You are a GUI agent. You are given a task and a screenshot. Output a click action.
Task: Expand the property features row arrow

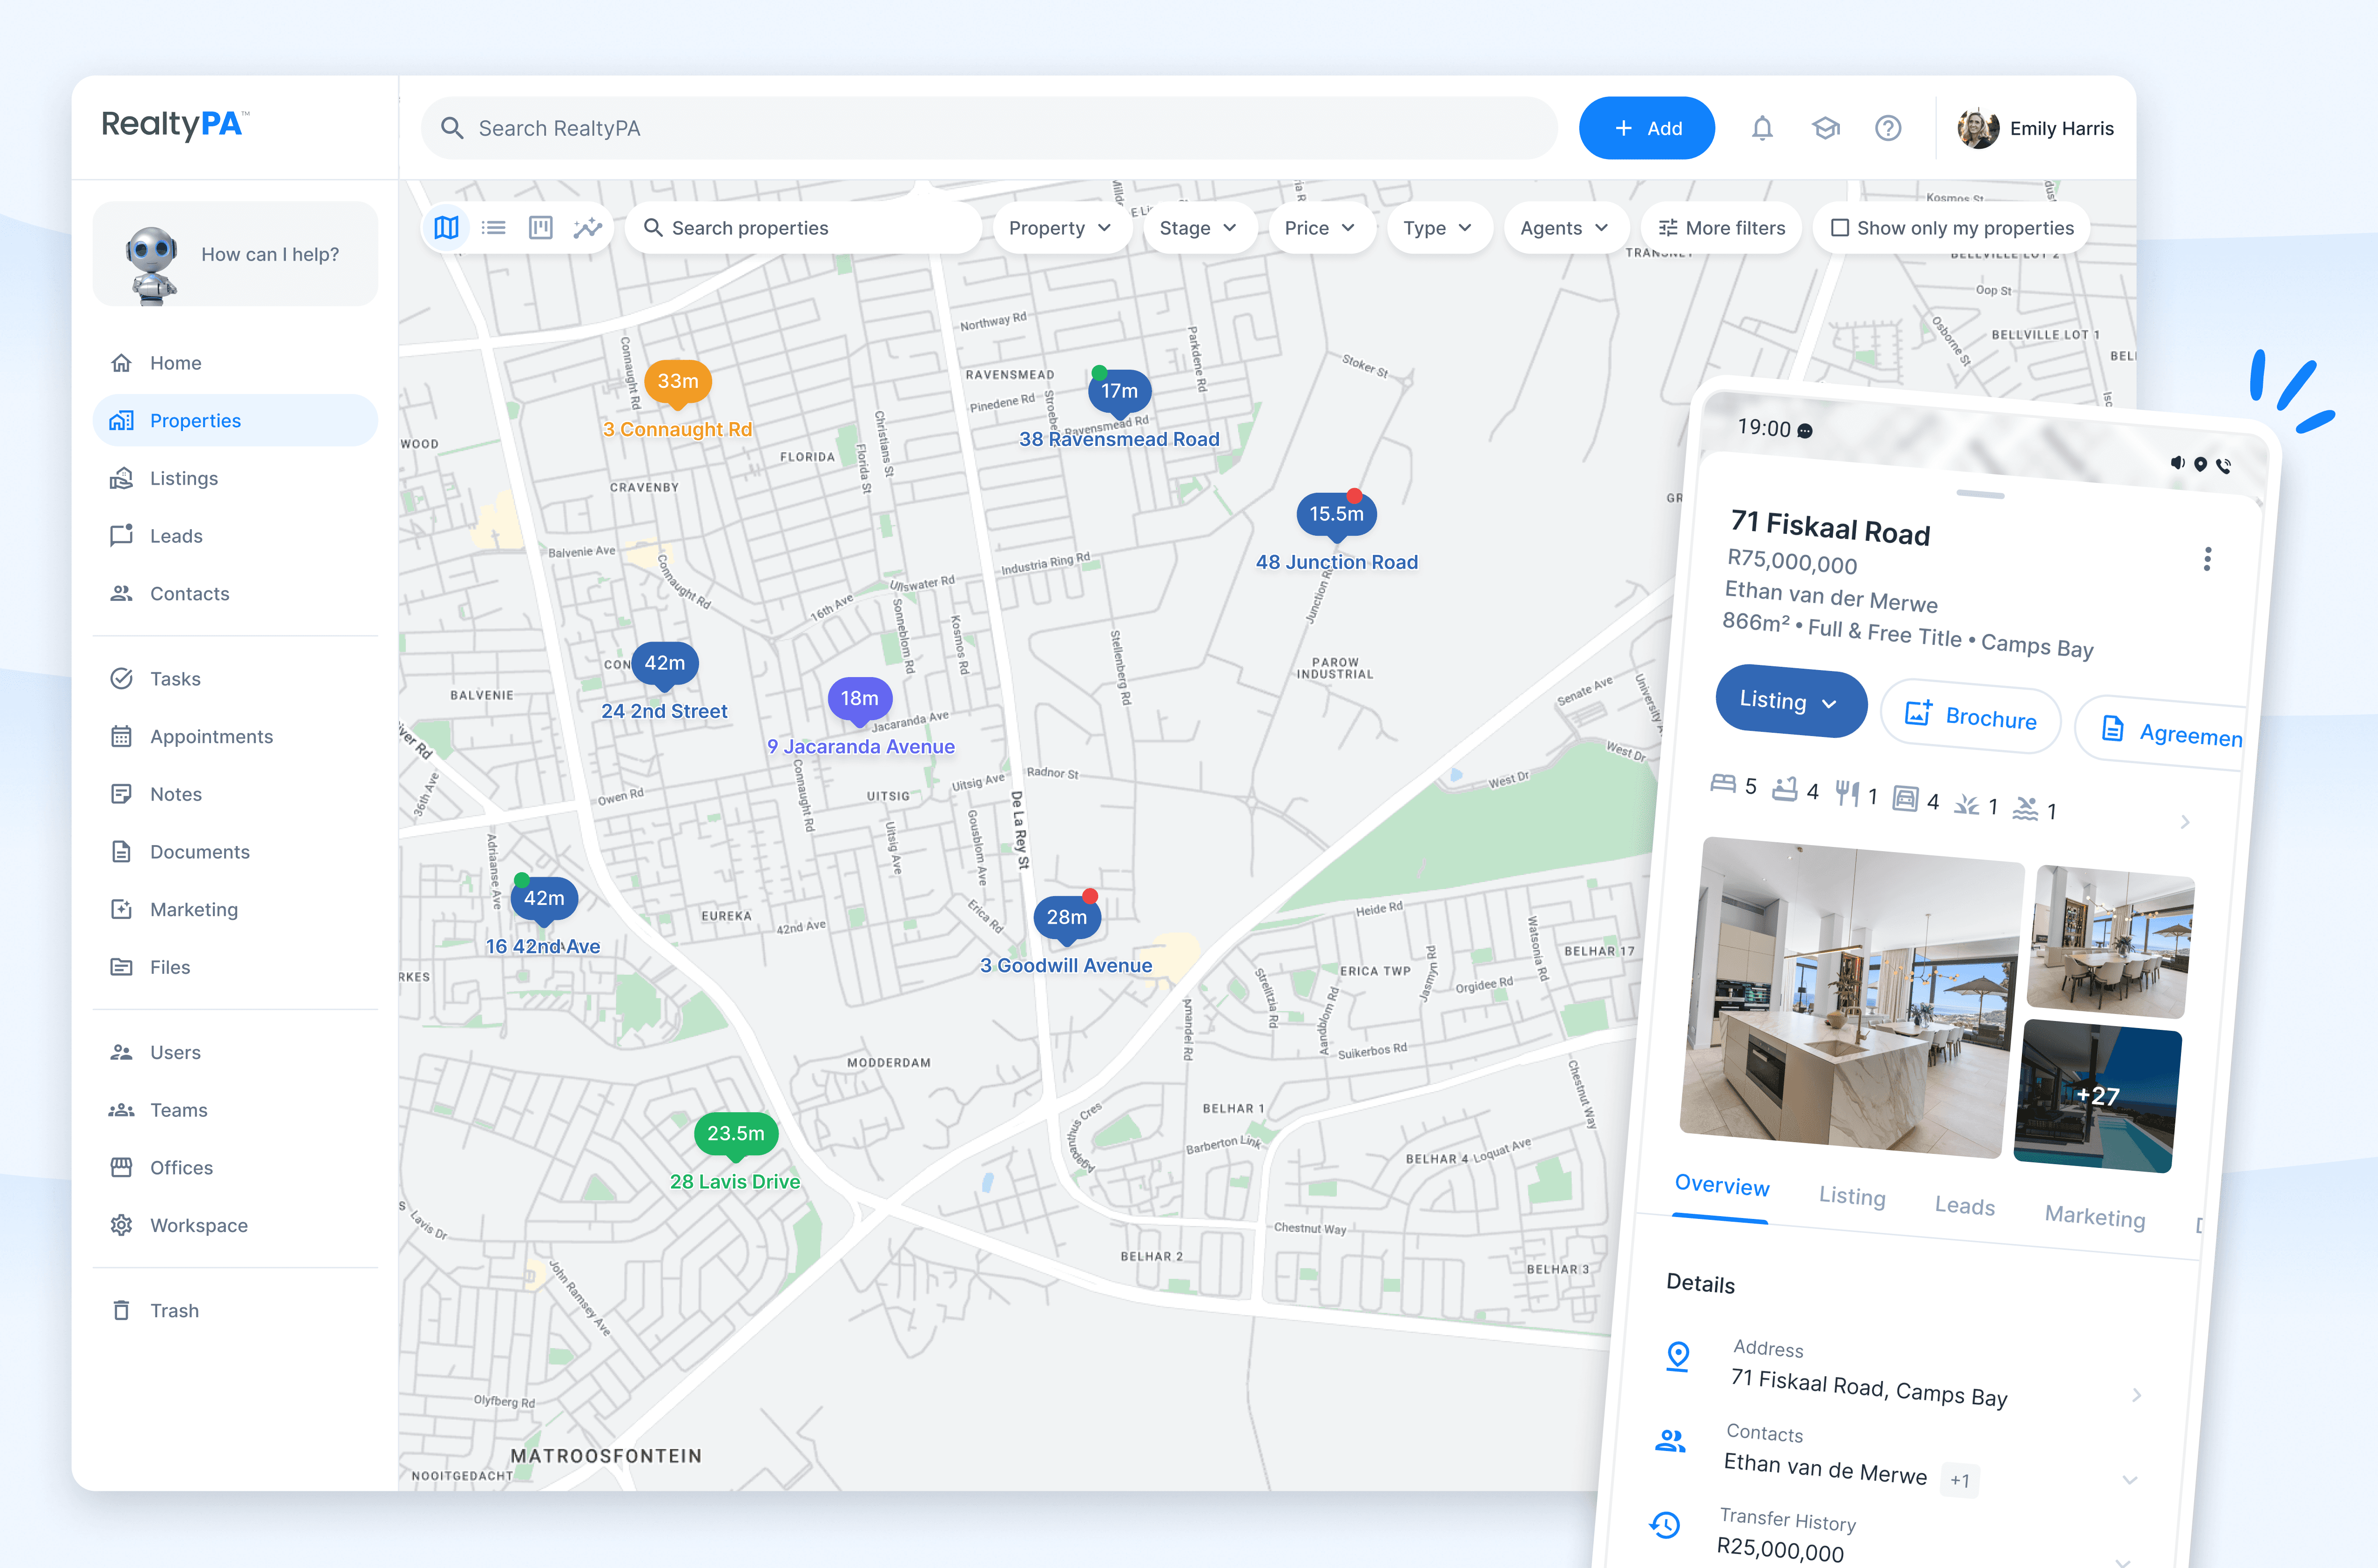coord(2185,822)
